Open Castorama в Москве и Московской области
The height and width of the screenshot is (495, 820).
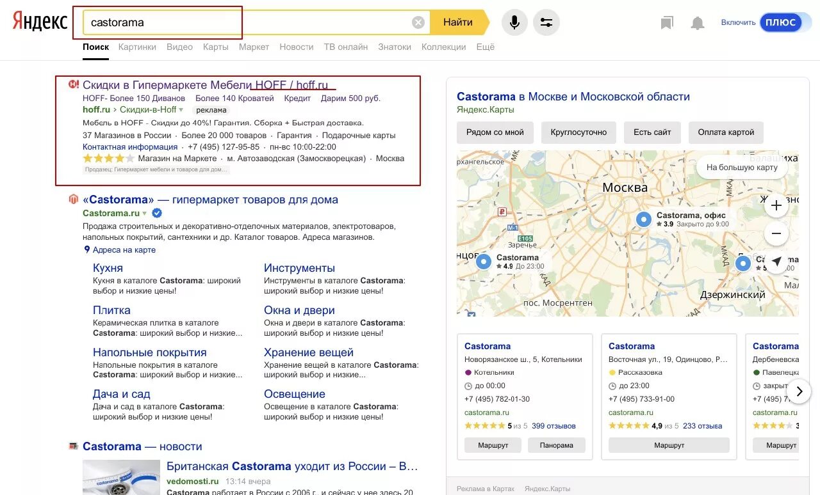(x=573, y=97)
